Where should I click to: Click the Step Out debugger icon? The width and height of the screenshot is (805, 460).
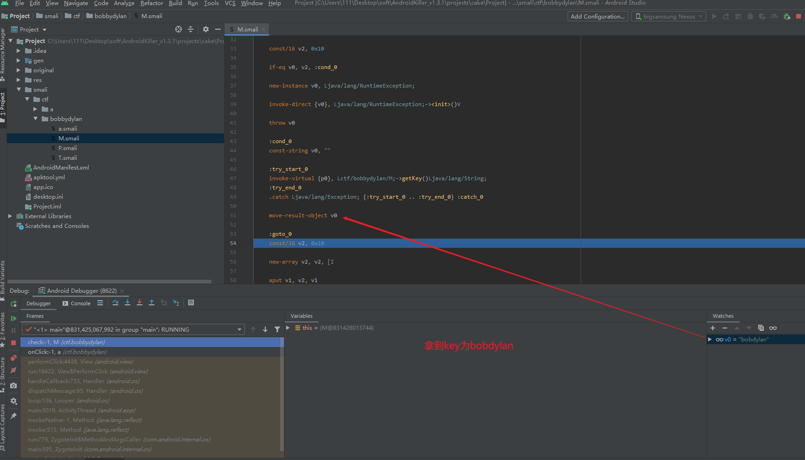coord(152,302)
